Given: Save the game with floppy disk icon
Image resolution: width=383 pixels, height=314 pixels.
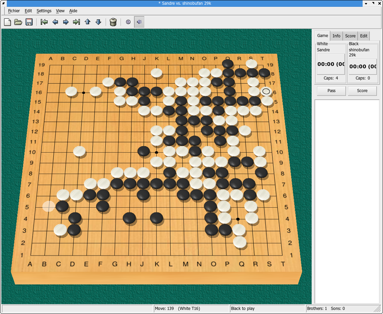Looking at the screenshot, I should coord(29,22).
